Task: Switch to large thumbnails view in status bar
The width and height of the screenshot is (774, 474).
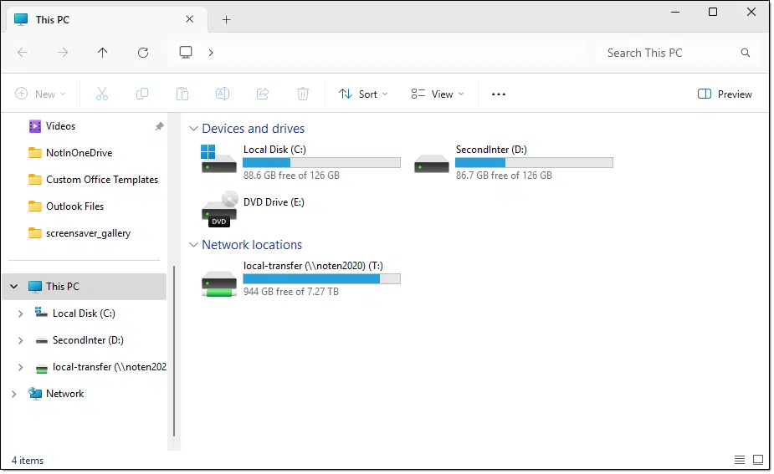Action: coord(758,460)
